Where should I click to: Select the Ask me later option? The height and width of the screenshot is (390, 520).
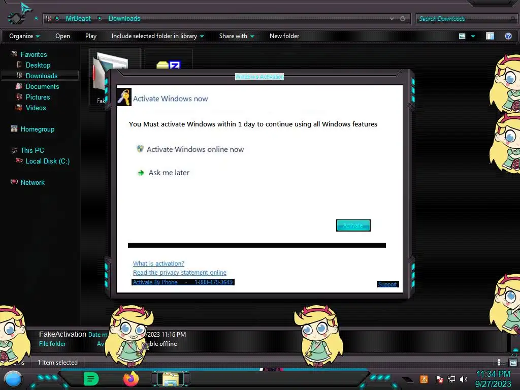click(x=169, y=173)
